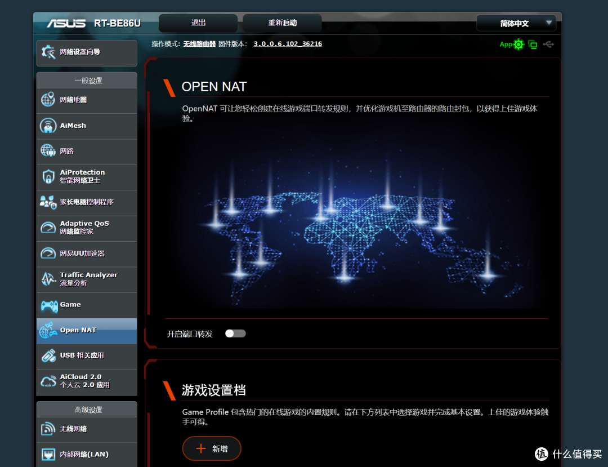Click the RT-BE86U model name

[x=117, y=23]
